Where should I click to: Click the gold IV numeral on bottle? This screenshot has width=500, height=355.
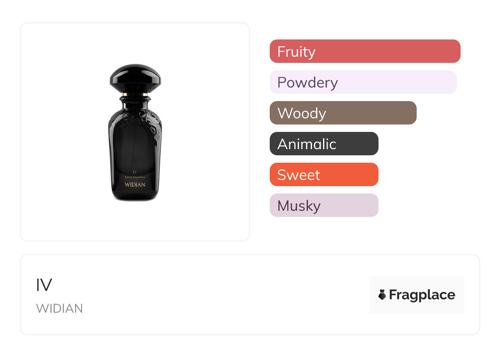(x=135, y=172)
